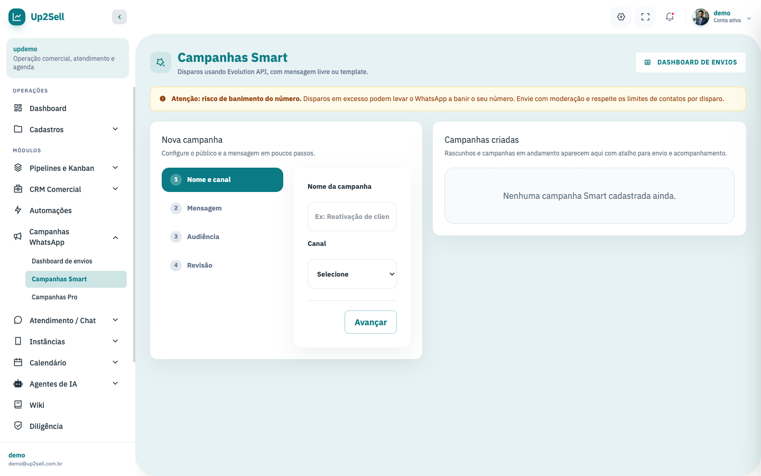Expand the Instâncias chevron
The image size is (761, 476).
point(115,341)
